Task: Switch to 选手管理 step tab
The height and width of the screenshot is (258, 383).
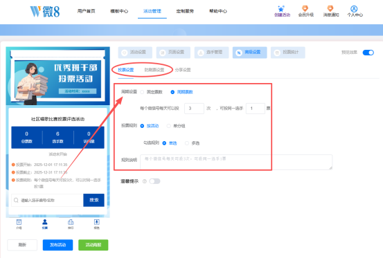Action: [211, 53]
